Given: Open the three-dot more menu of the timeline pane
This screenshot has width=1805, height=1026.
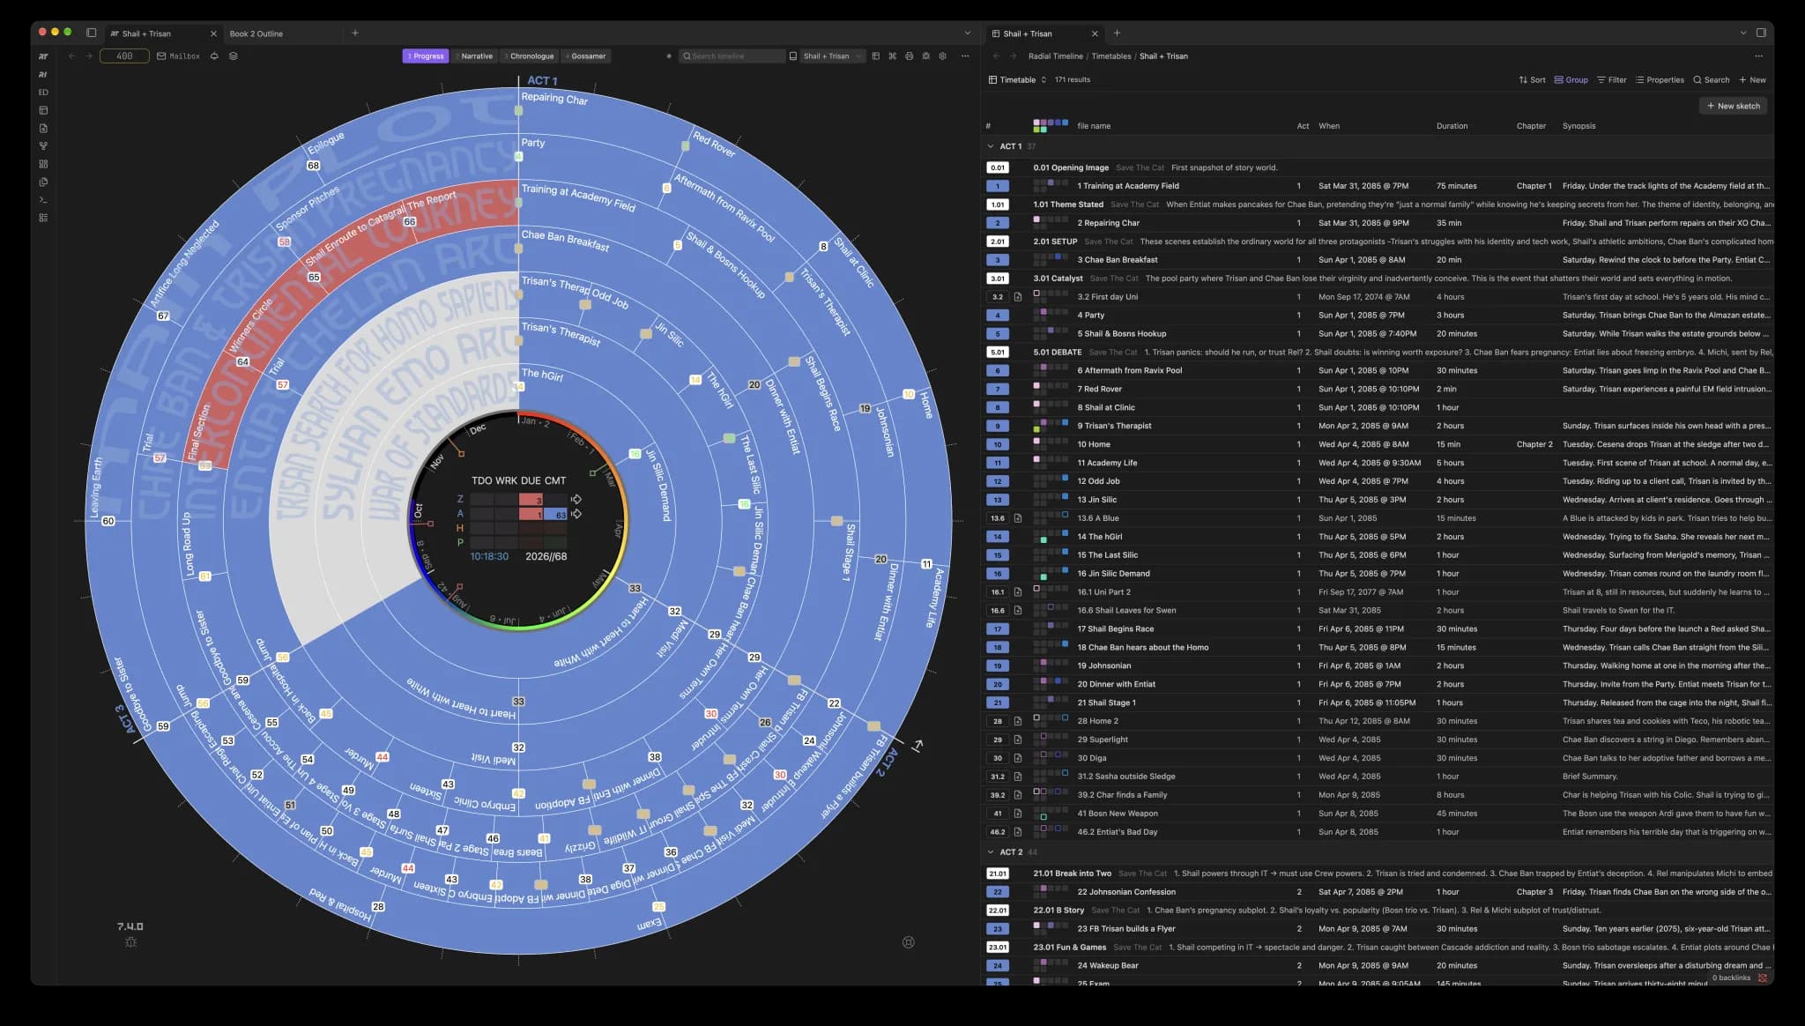Looking at the screenshot, I should tap(965, 56).
